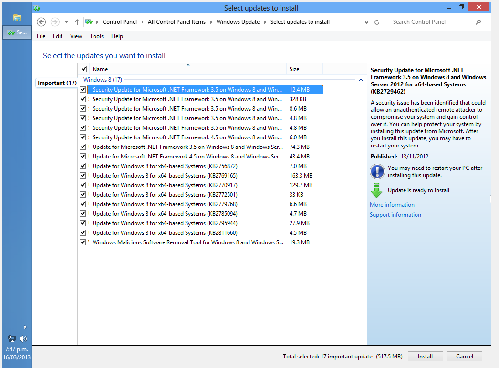Click the Windows Update taskbar button
Screen dimensions: 499x368
tap(17, 32)
